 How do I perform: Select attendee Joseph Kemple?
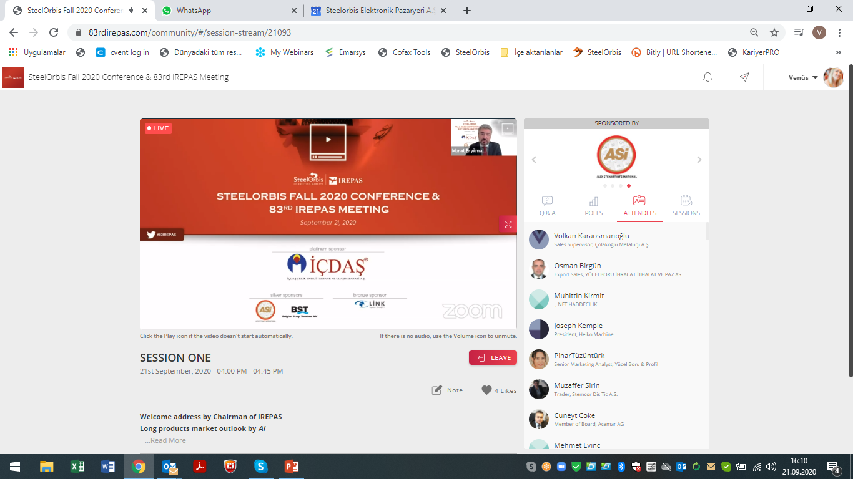(616, 329)
